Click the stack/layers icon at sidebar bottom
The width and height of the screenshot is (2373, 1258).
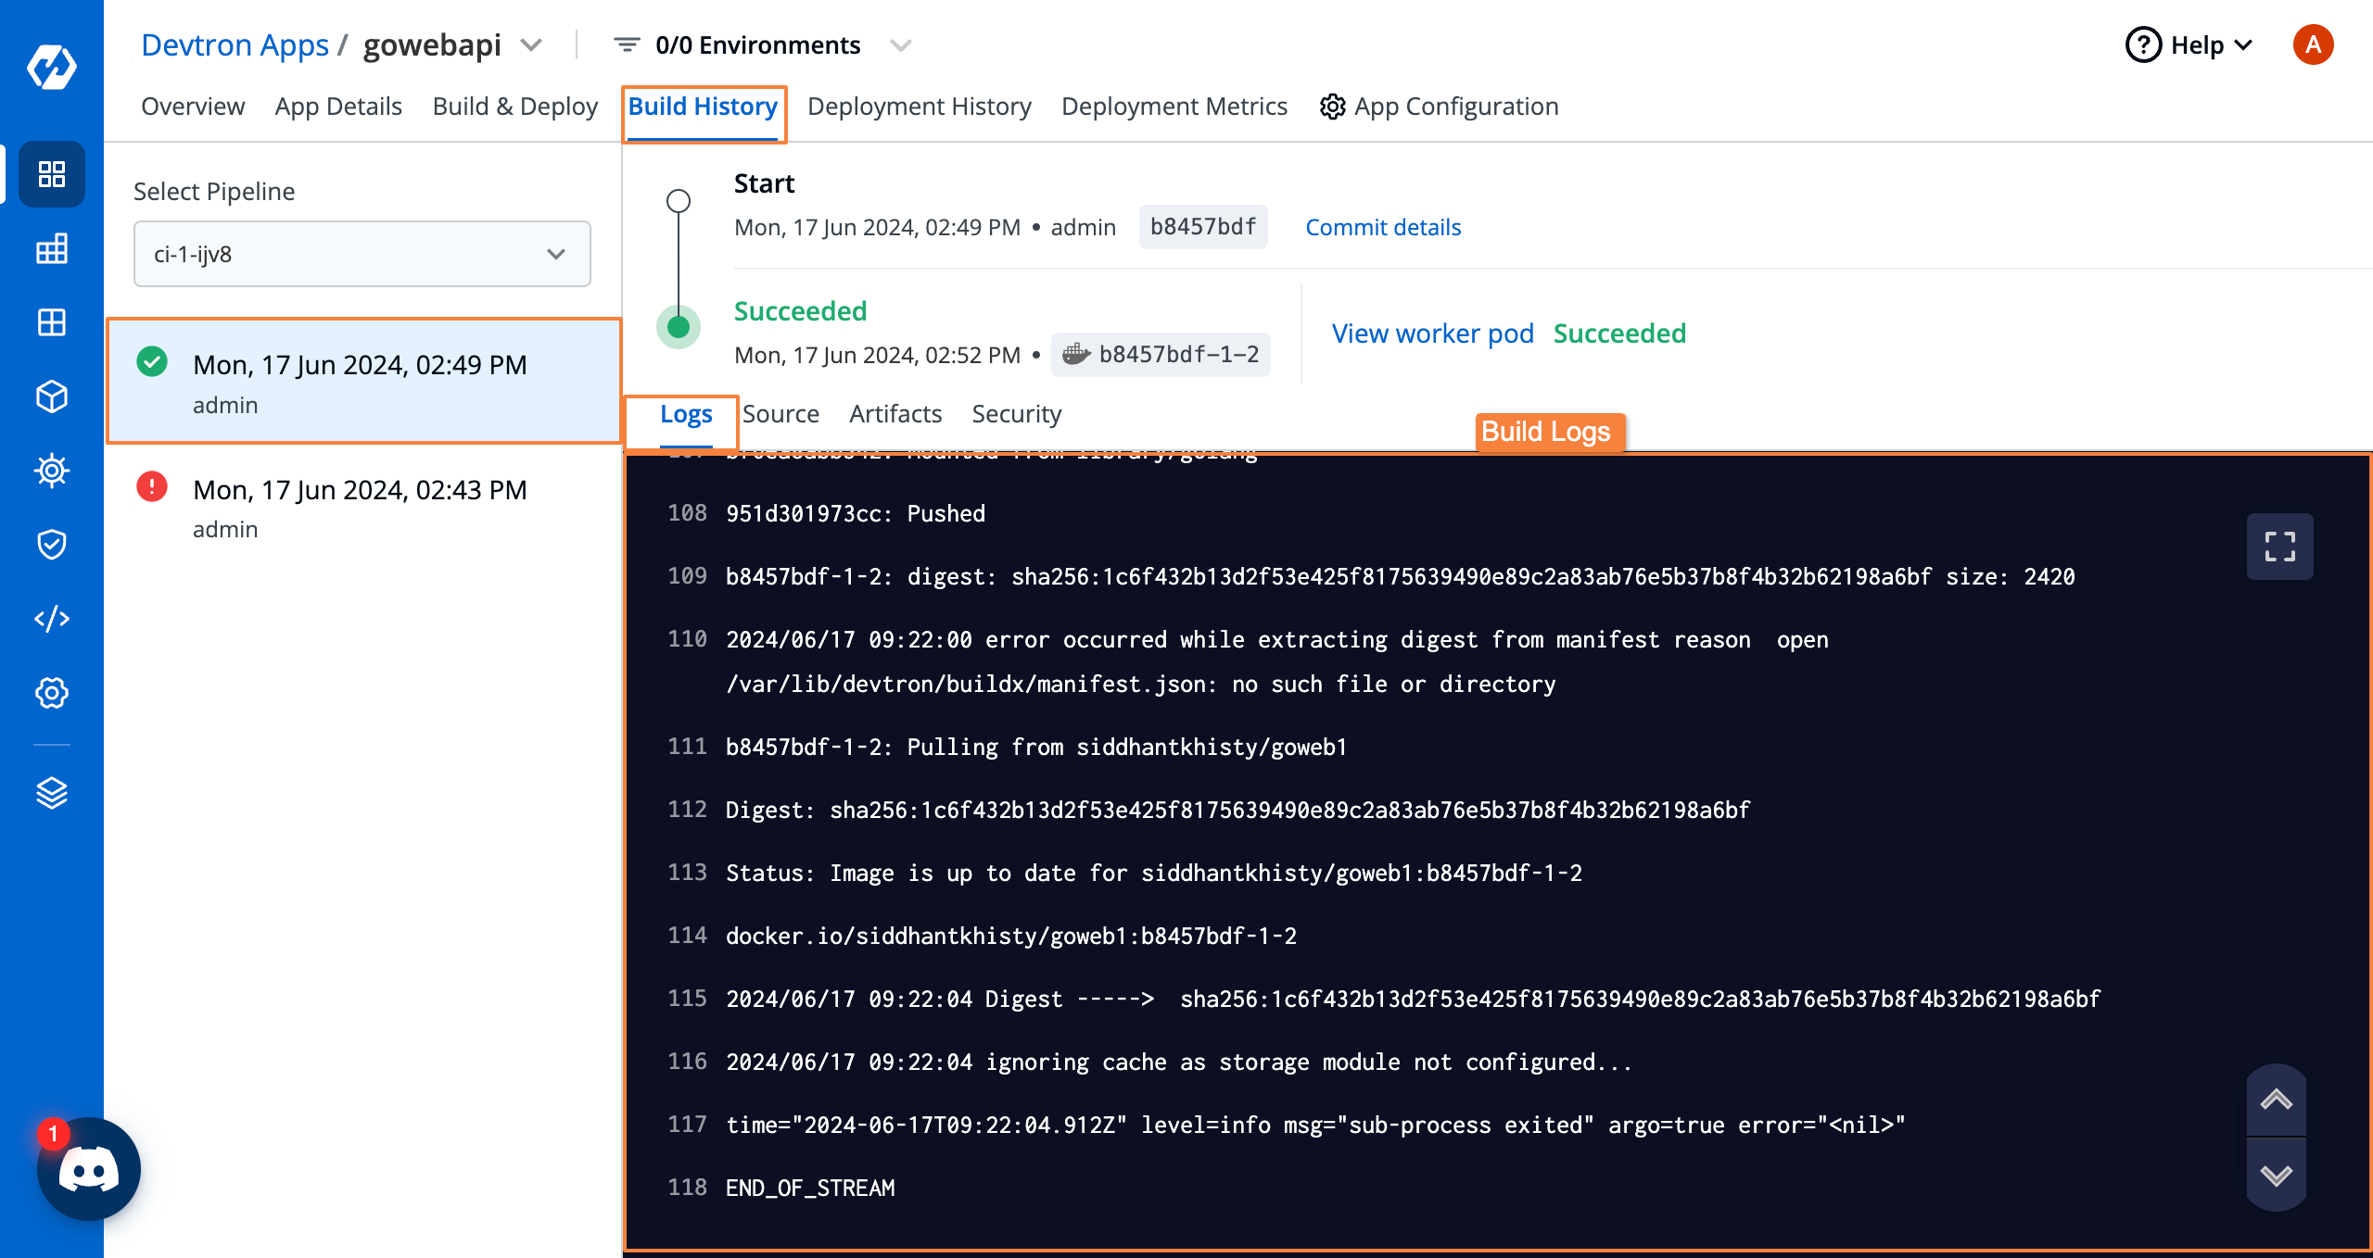click(x=50, y=794)
